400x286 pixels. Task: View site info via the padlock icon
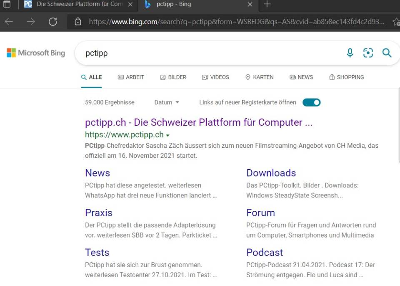78,22
